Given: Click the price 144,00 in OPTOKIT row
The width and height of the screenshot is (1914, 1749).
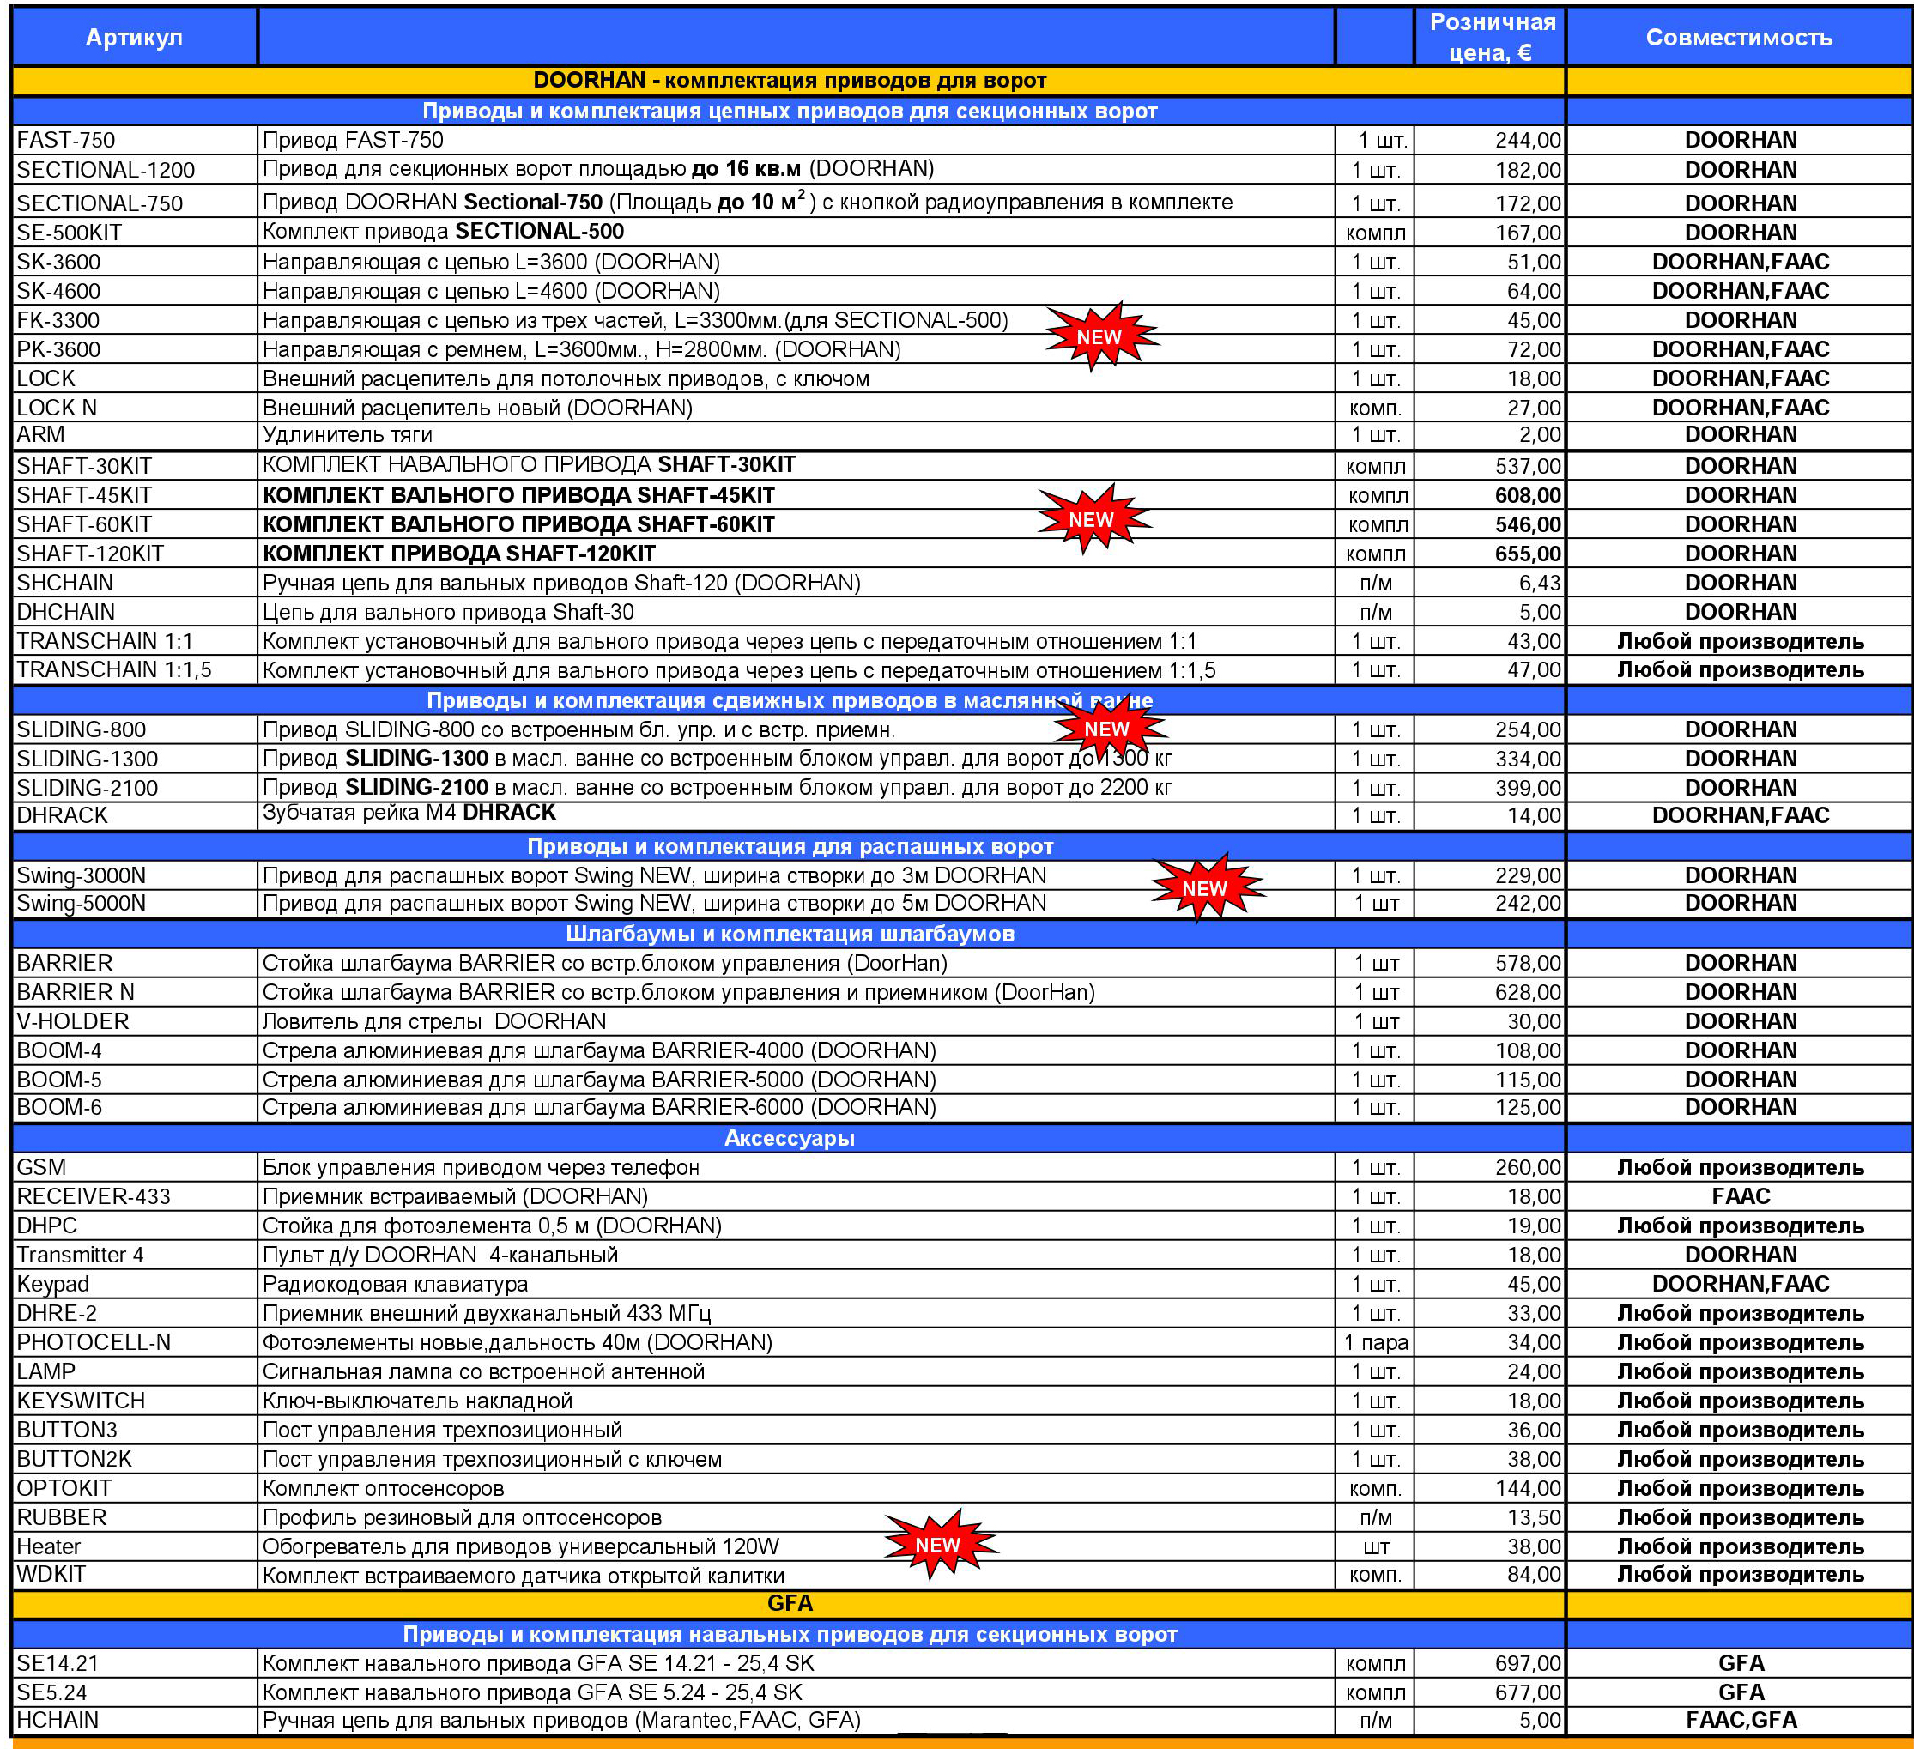Looking at the screenshot, I should [1528, 1489].
